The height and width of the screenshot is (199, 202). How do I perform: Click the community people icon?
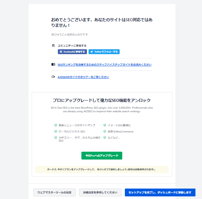(x=53, y=45)
